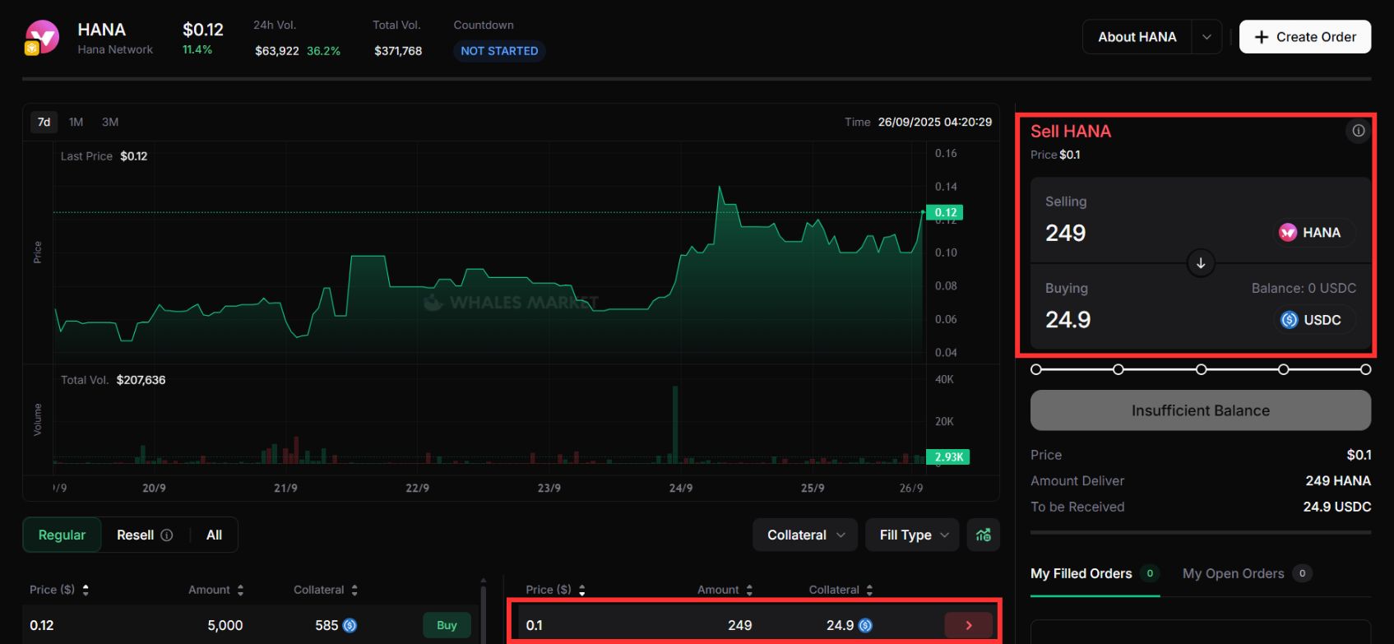Click the 5,000 amount in buy row
The image size is (1394, 644).
click(225, 626)
